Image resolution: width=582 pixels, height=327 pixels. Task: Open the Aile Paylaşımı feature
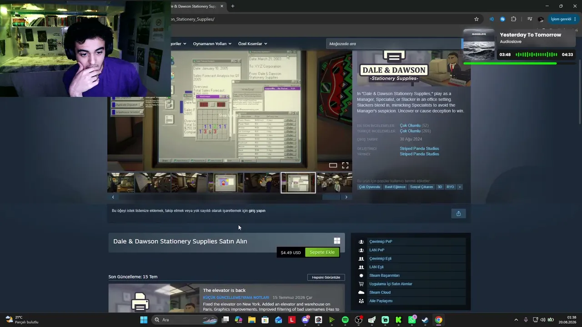(x=381, y=301)
